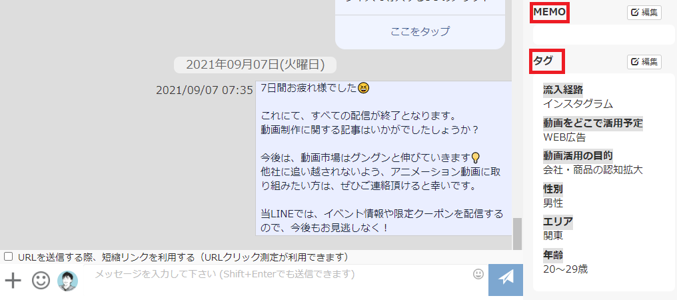Image resolution: width=677 pixels, height=300 pixels.
Task: Click the 7日間お疲れ様でした message bubble
Action: (x=383, y=158)
